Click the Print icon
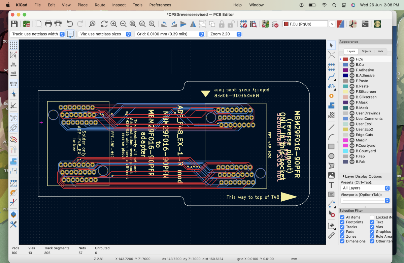Viewport: 404px width, 263px height. pyautogui.click(x=48, y=24)
